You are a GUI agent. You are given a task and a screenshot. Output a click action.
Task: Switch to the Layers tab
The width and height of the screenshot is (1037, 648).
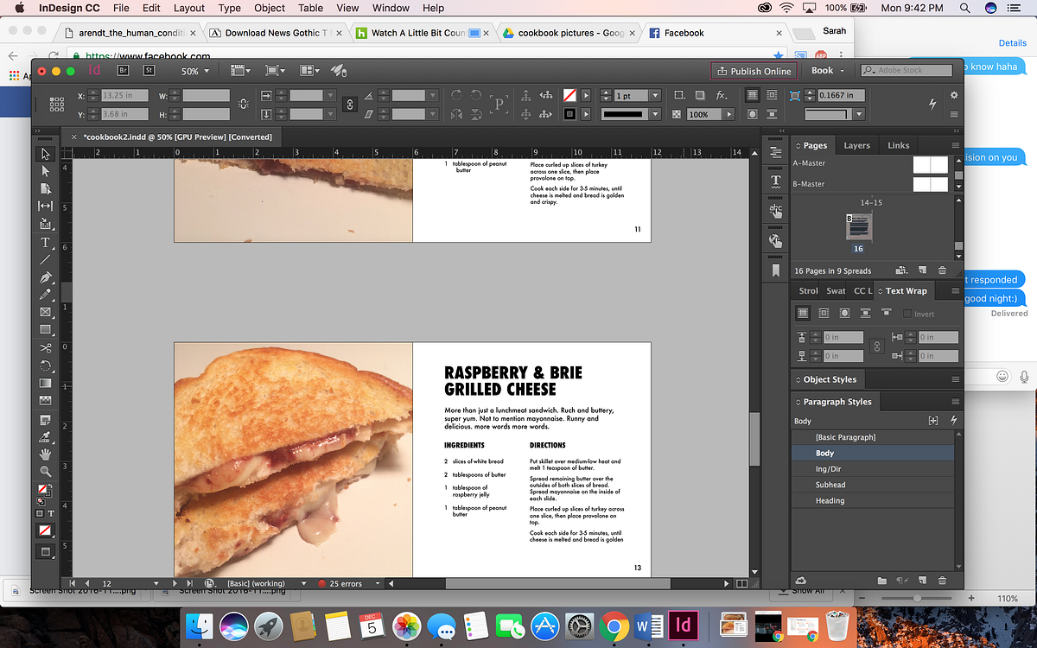coord(856,145)
